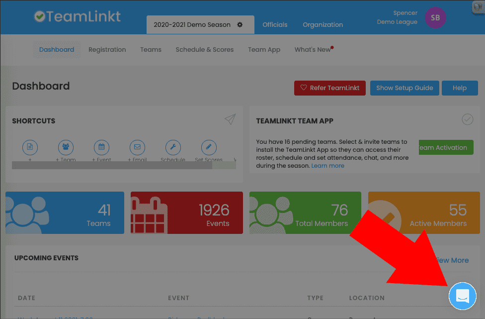Toggle the first document shortcut icon
The width and height of the screenshot is (485, 319).
30,147
